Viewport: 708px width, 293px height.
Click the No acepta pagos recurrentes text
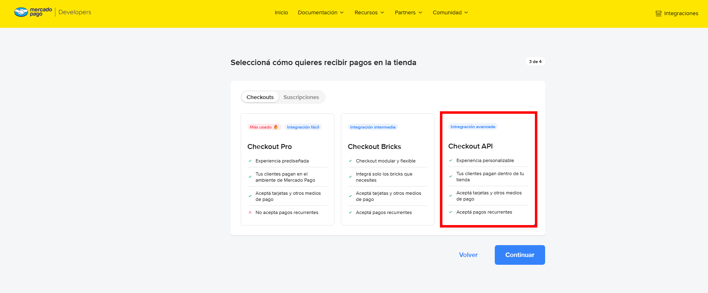[287, 212]
